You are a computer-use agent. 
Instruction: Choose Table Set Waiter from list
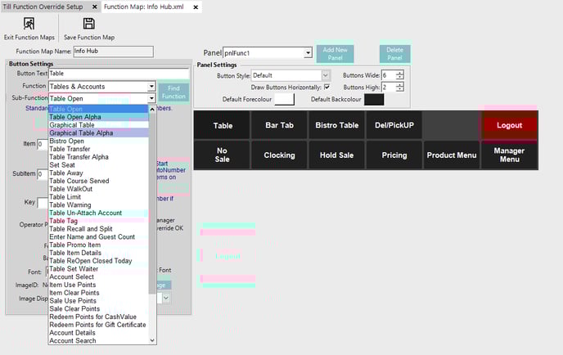98,269
